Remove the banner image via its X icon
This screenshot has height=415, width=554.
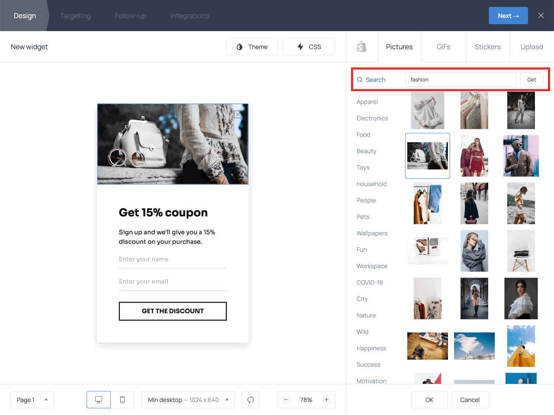[x=238, y=114]
